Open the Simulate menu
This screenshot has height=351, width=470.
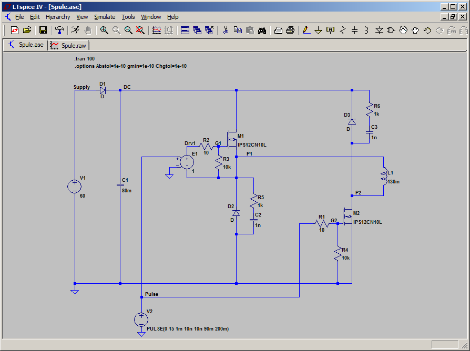click(104, 17)
